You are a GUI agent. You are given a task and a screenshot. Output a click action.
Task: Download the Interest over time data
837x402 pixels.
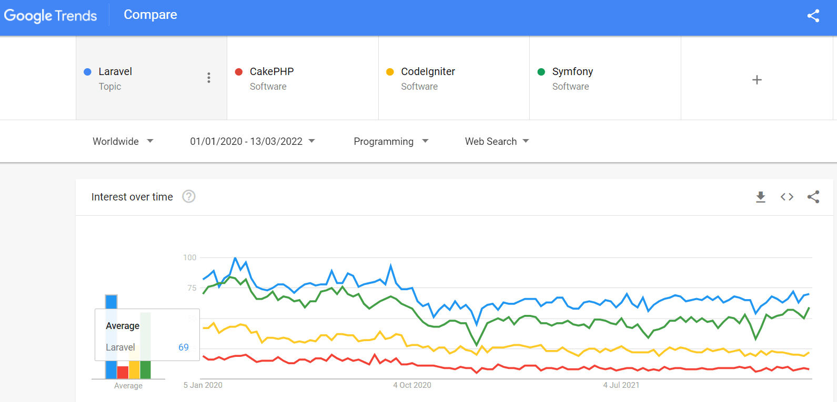(x=760, y=197)
